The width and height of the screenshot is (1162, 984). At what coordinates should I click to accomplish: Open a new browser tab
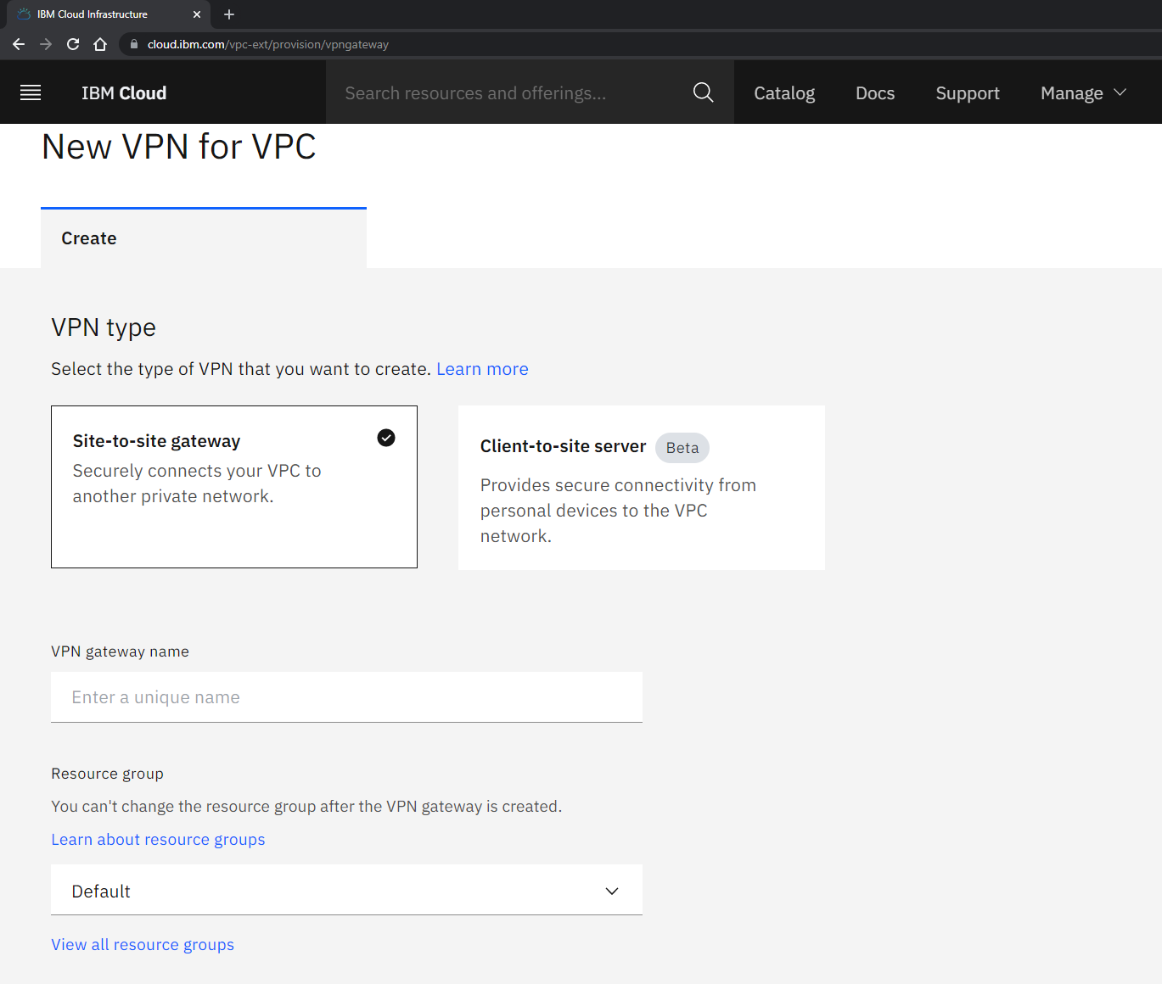[x=228, y=14]
